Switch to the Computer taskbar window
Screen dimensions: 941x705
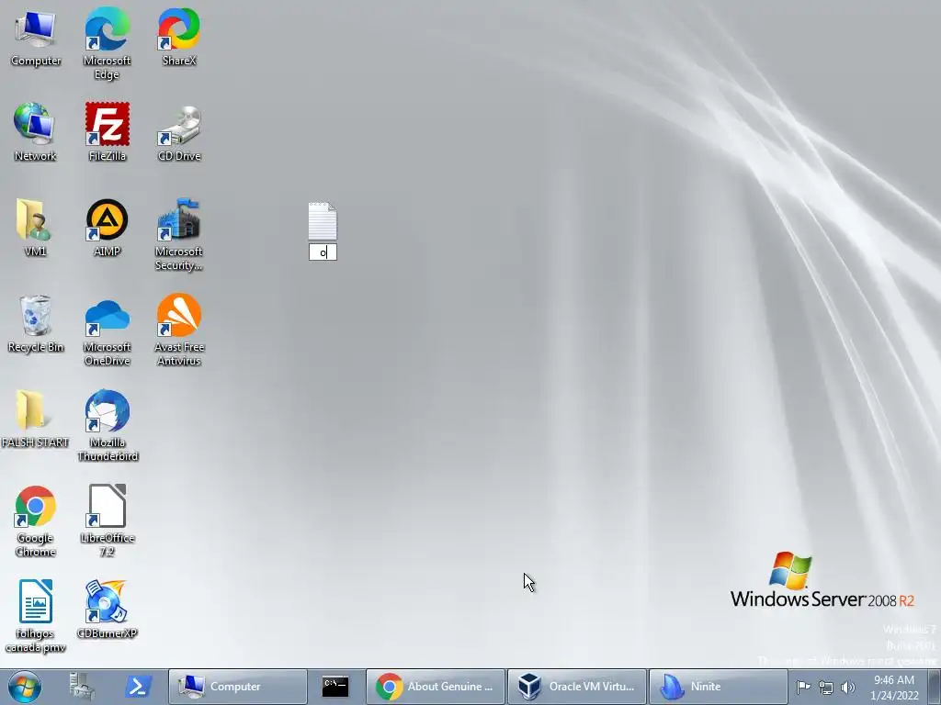pyautogui.click(x=238, y=687)
